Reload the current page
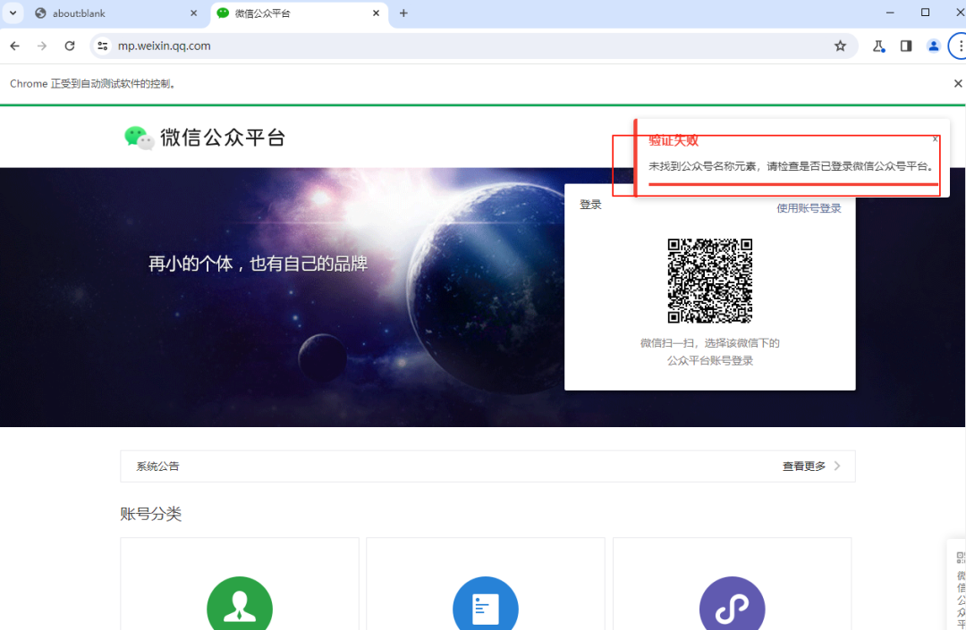 click(70, 46)
